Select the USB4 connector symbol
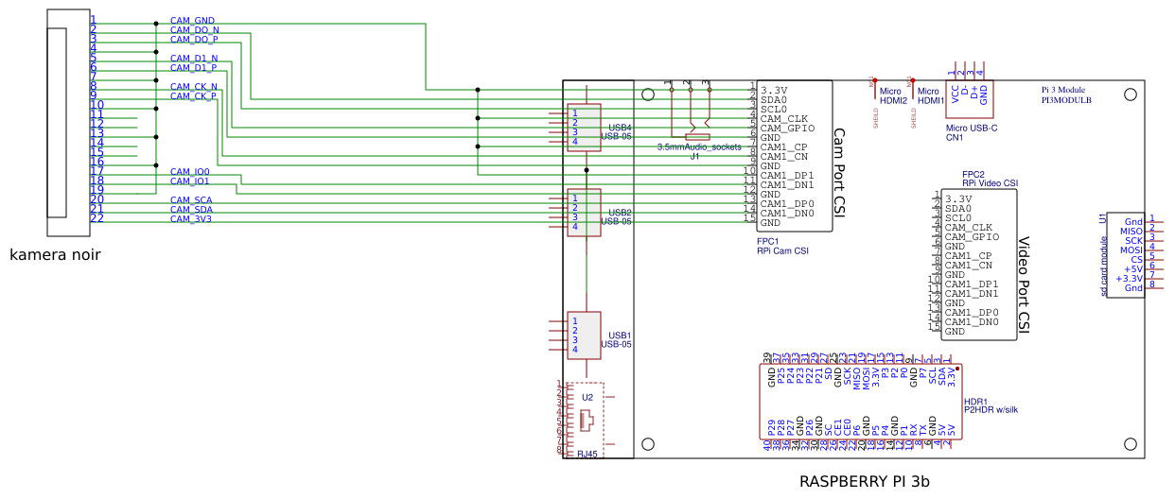1175x499 pixels. pyautogui.click(x=584, y=128)
